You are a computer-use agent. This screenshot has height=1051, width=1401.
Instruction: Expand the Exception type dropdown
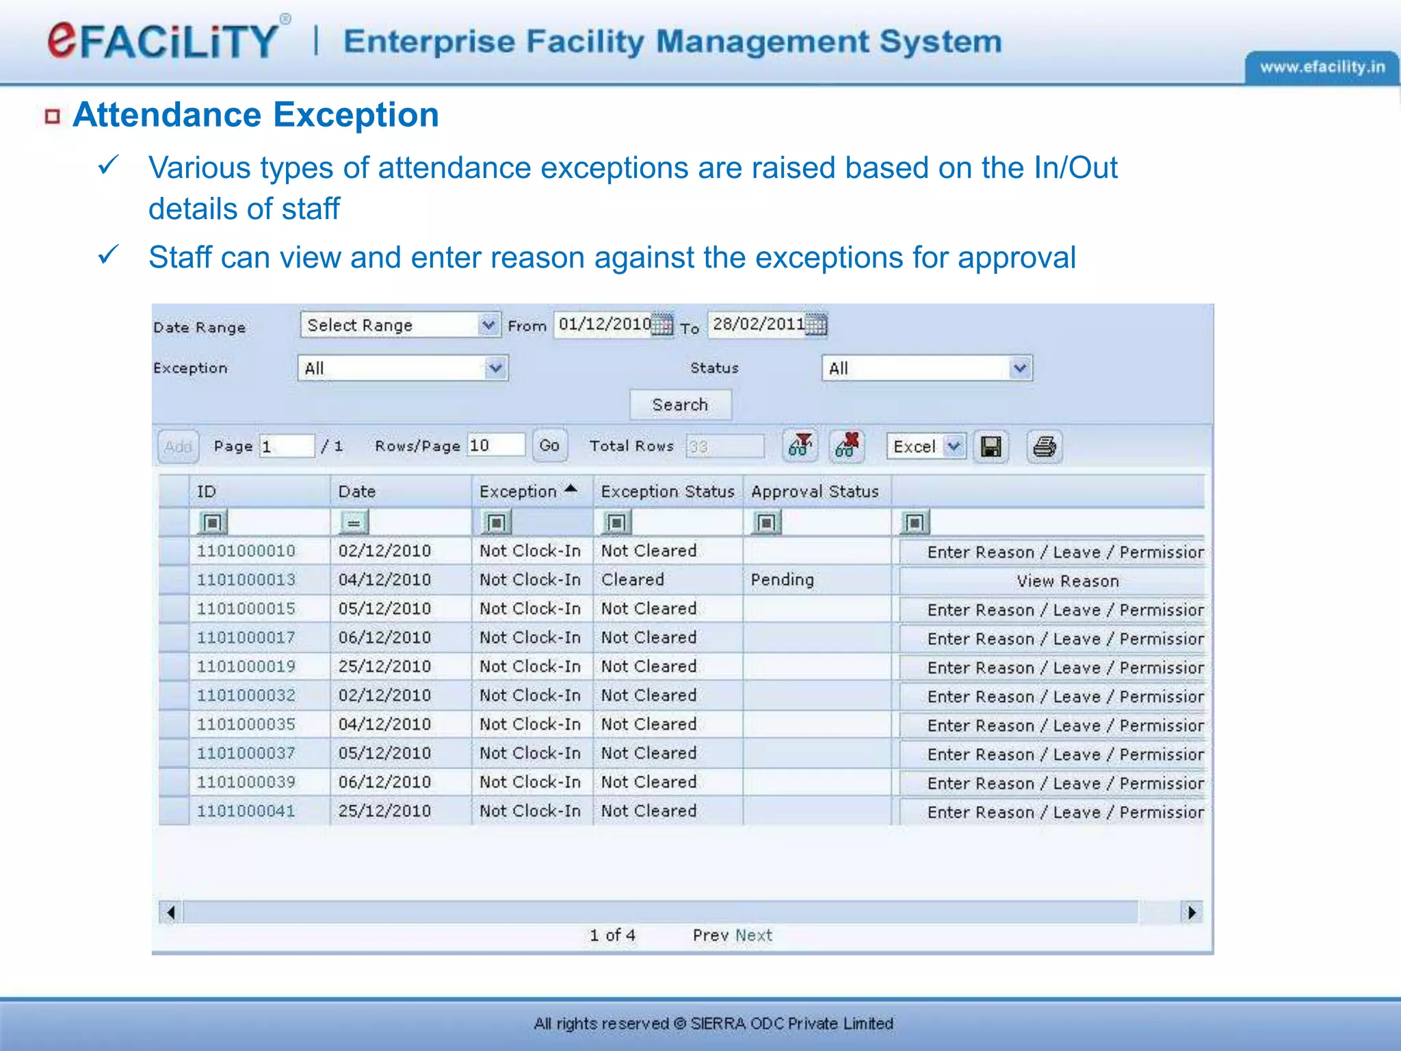coord(495,368)
